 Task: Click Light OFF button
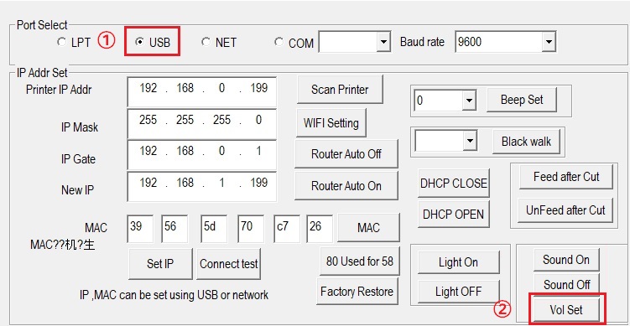coord(458,291)
